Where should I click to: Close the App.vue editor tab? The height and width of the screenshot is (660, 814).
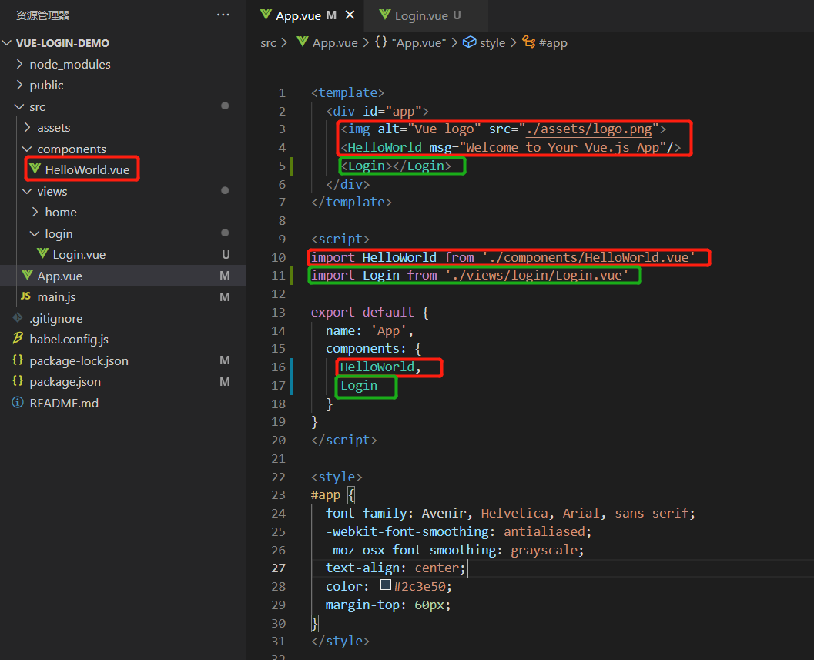tap(350, 15)
